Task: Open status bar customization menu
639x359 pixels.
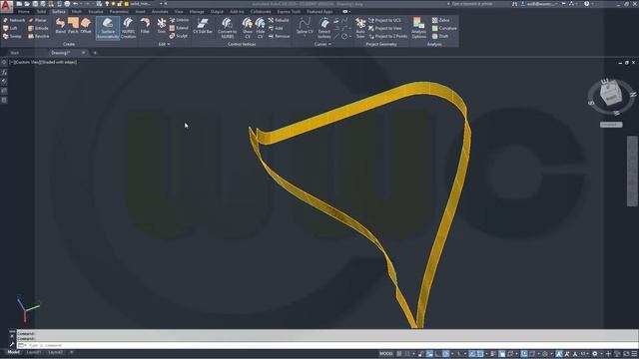Action: click(x=634, y=354)
